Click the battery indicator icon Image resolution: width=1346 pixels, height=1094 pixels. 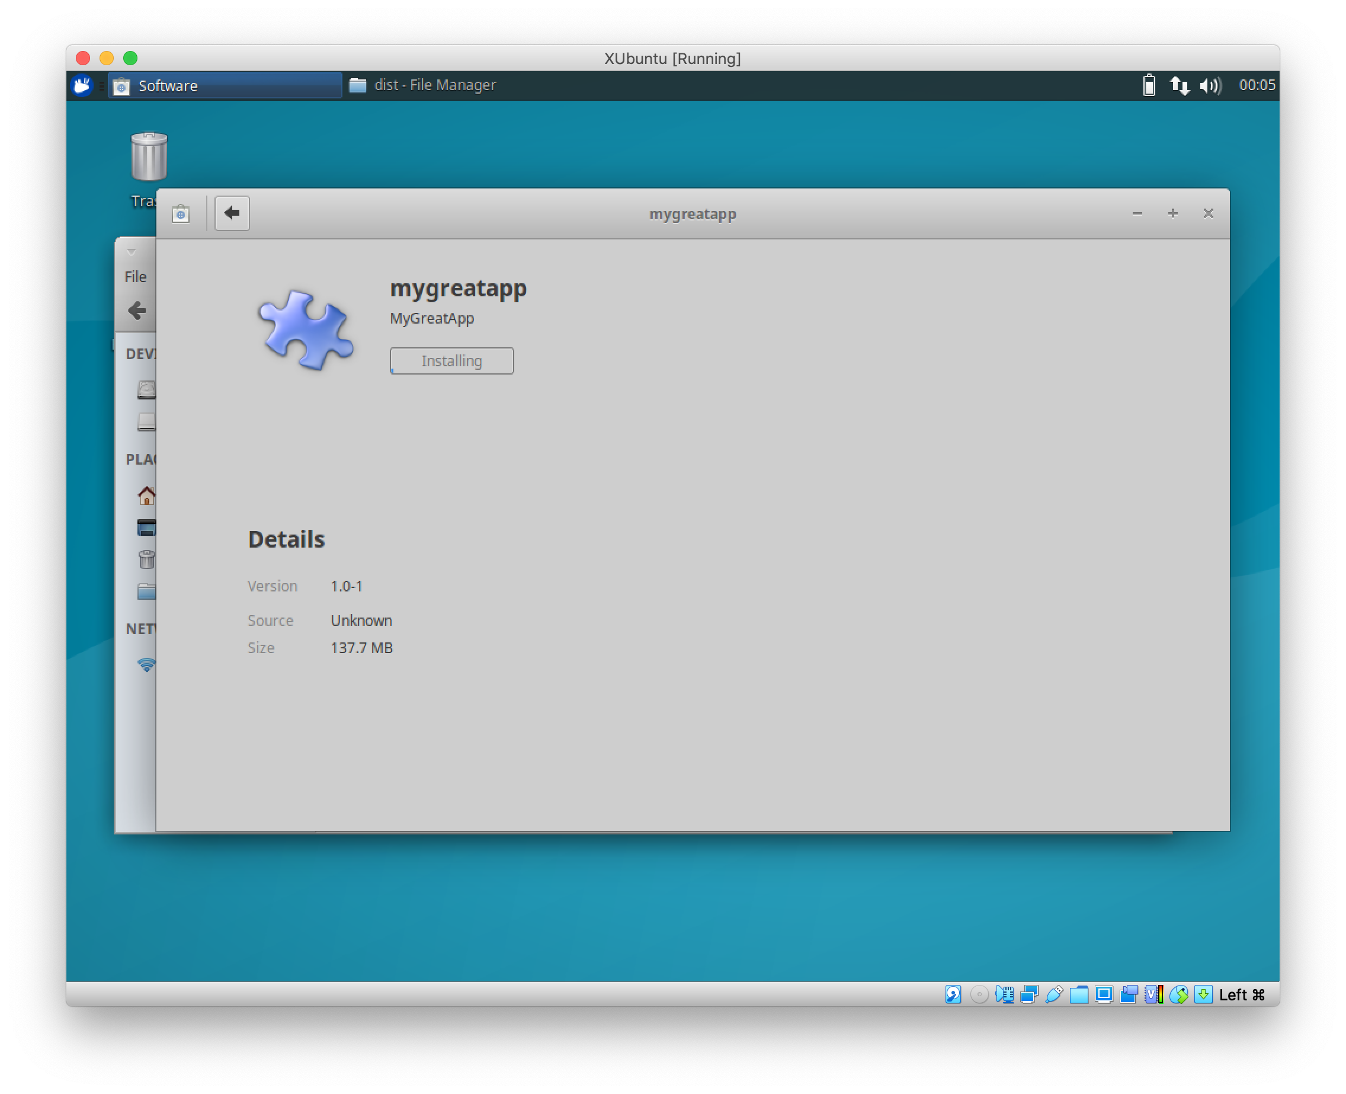pos(1148,85)
